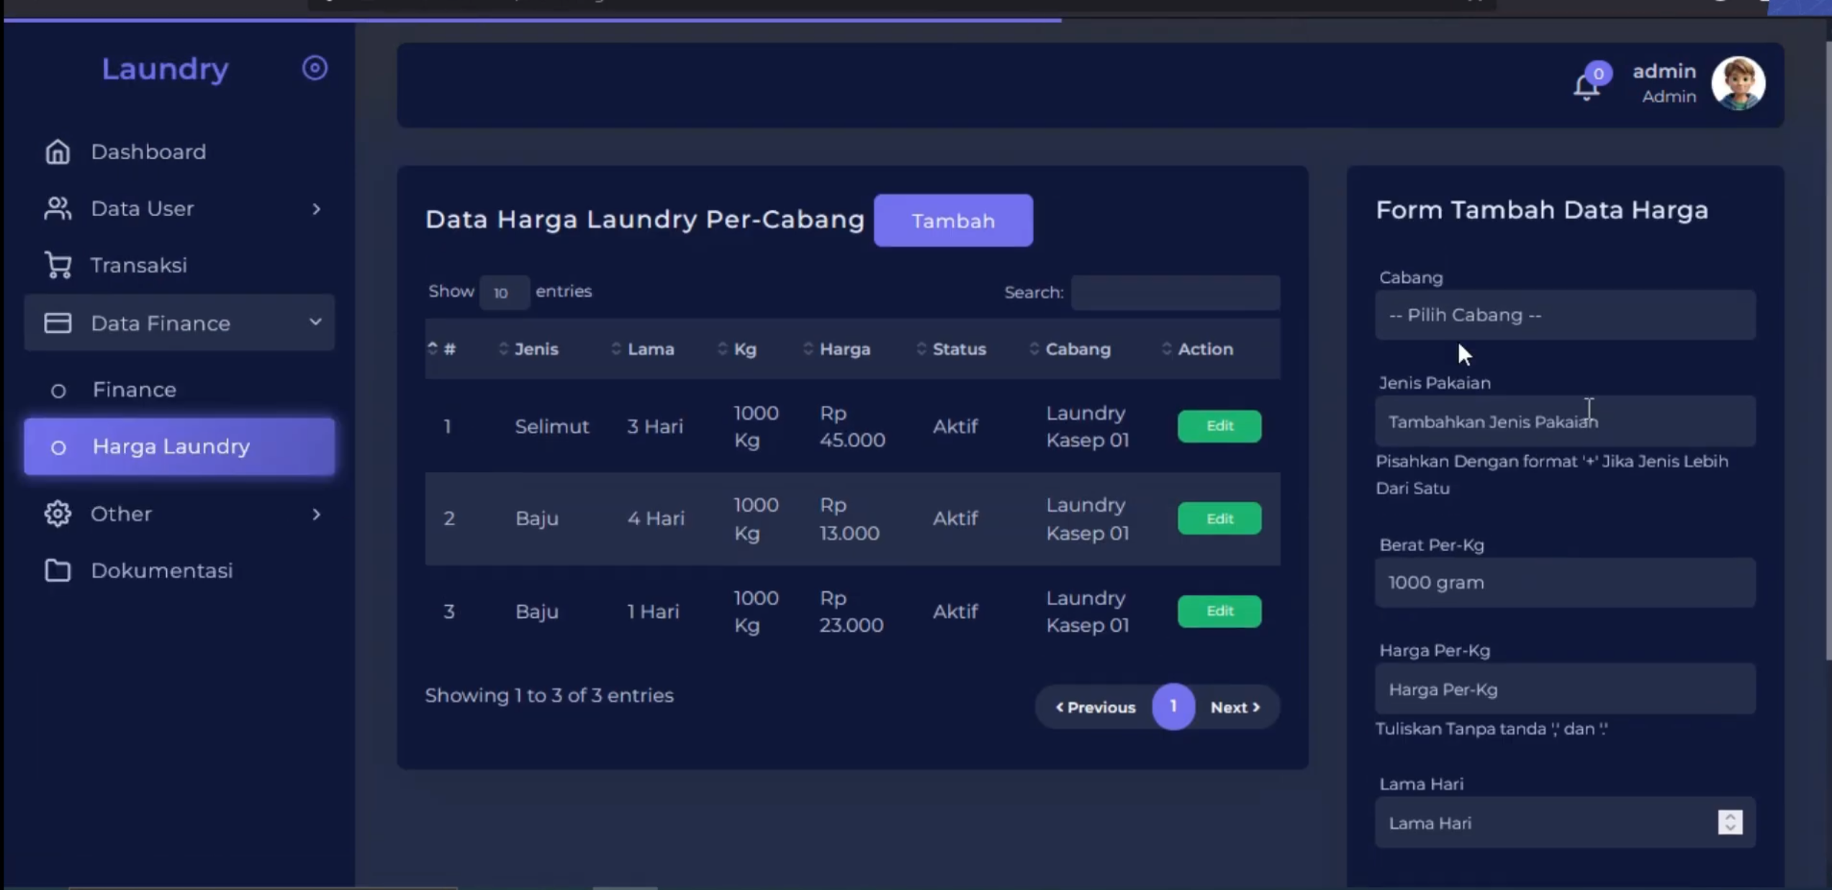1832x890 pixels.
Task: Sort table by Cabang column
Action: click(1078, 349)
